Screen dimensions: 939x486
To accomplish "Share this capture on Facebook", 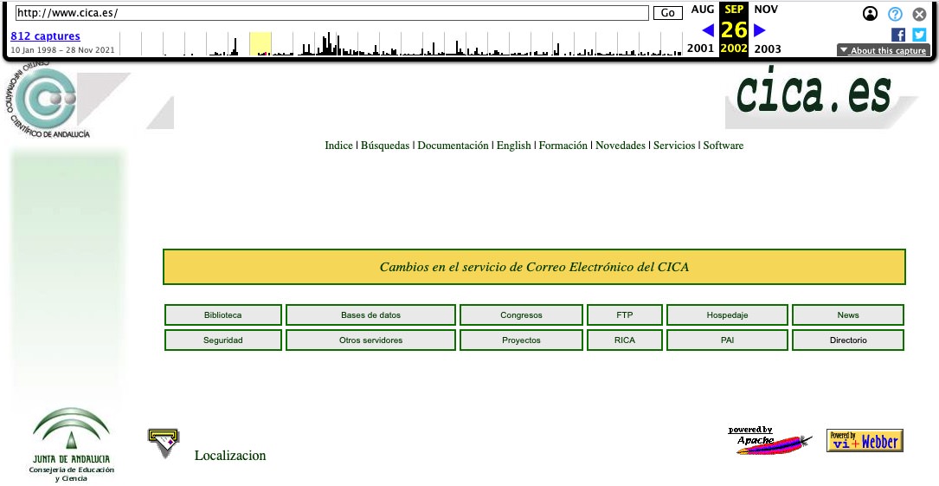I will pyautogui.click(x=898, y=35).
